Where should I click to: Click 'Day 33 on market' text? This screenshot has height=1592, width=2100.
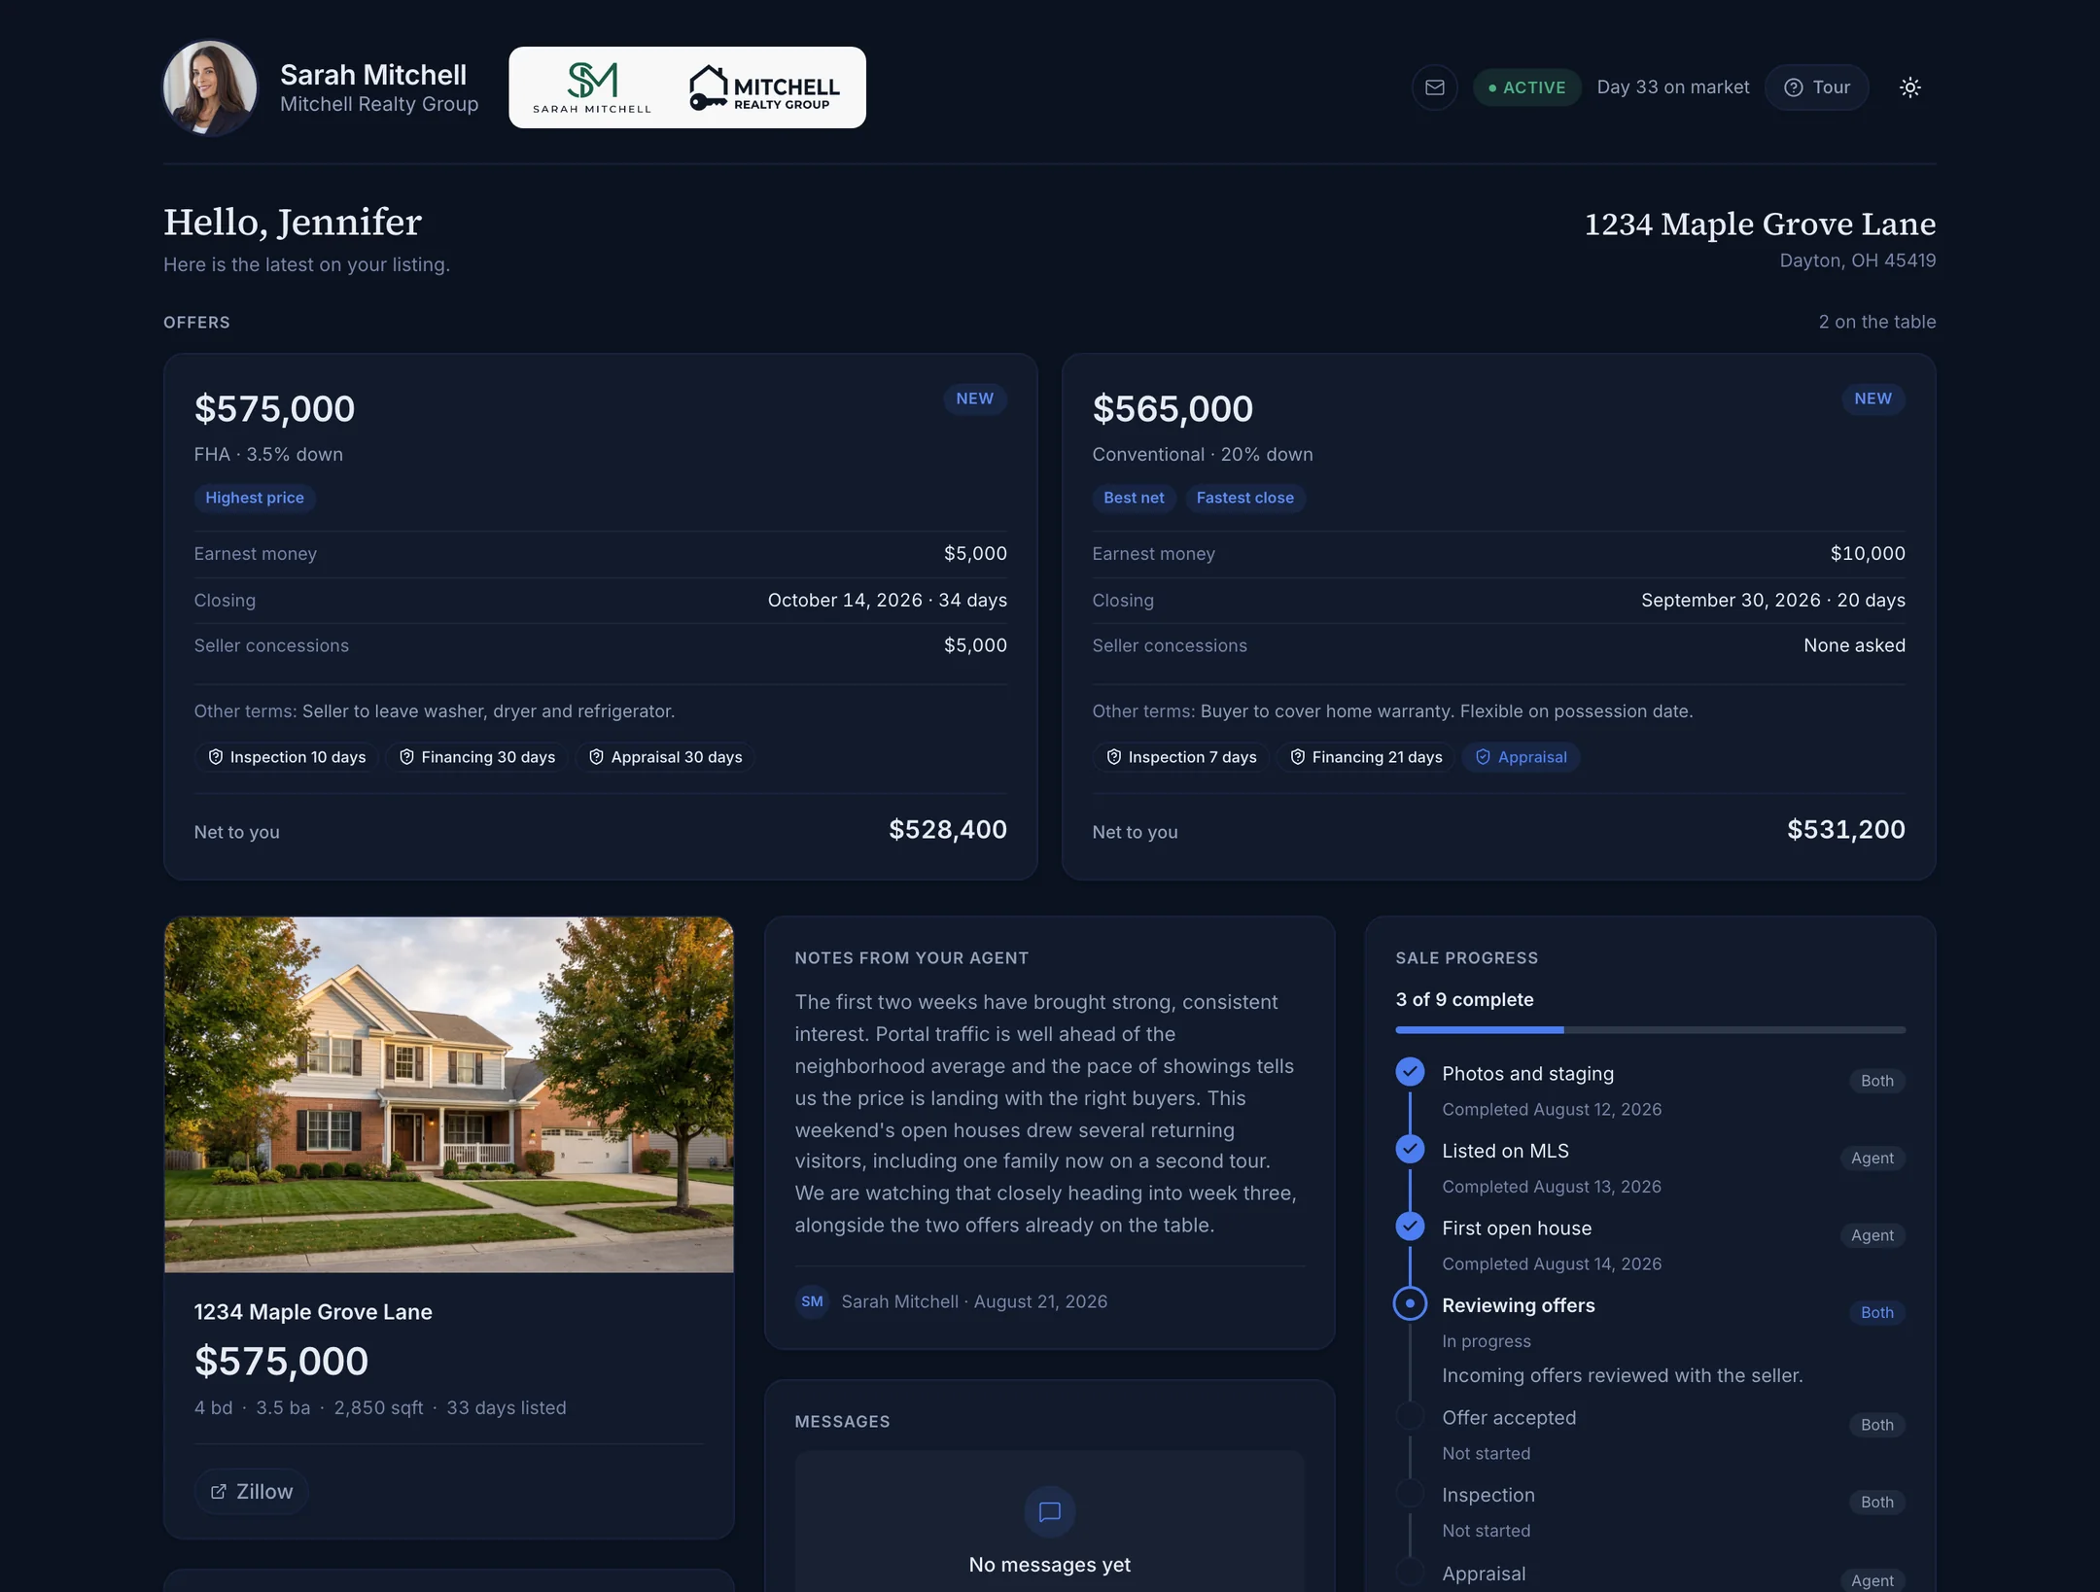click(x=1672, y=87)
